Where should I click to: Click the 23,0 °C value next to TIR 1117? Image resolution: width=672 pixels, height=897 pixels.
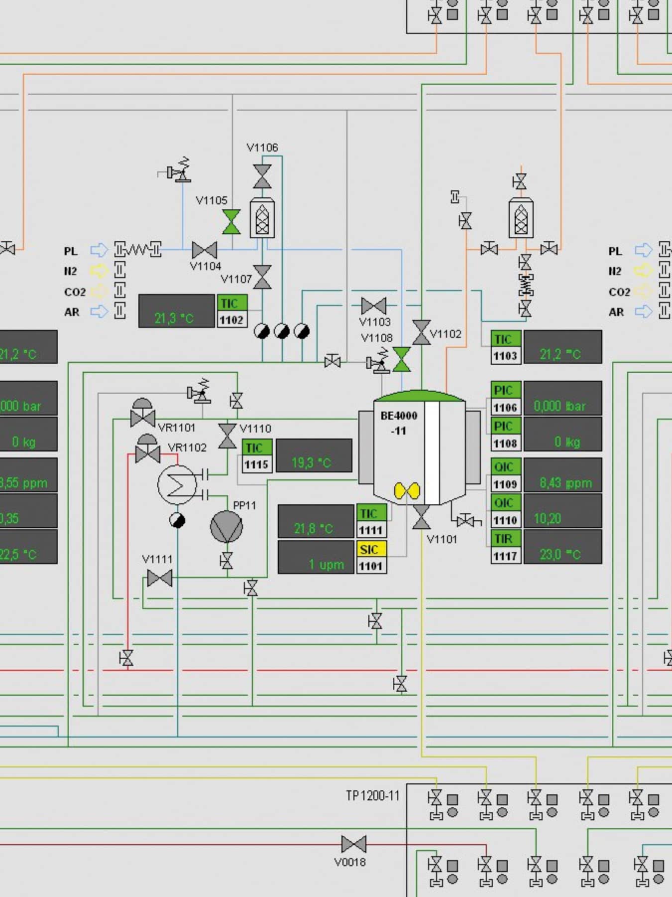point(563,547)
